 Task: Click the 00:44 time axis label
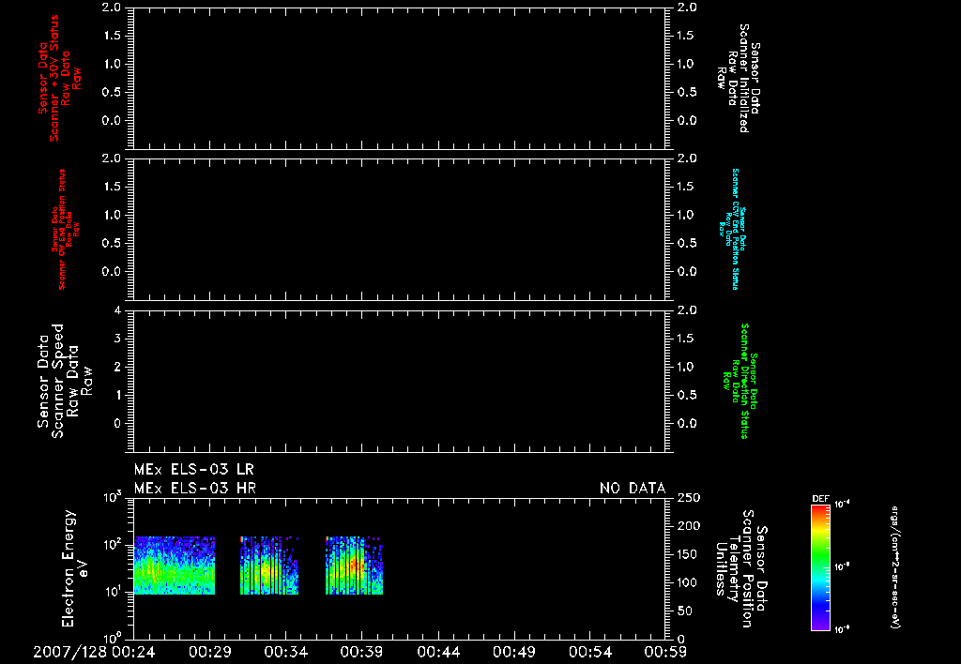[x=438, y=653]
